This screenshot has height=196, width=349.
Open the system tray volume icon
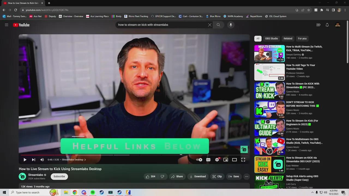[x=325, y=192]
